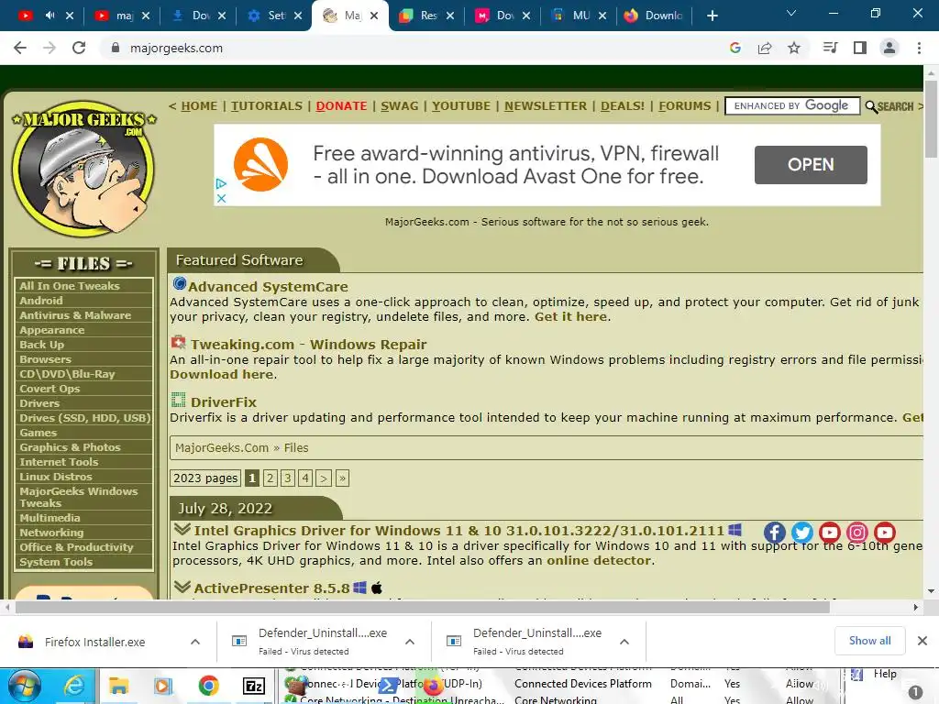Close the Avast ad with the X icon
This screenshot has height=704, width=939.
(x=221, y=198)
